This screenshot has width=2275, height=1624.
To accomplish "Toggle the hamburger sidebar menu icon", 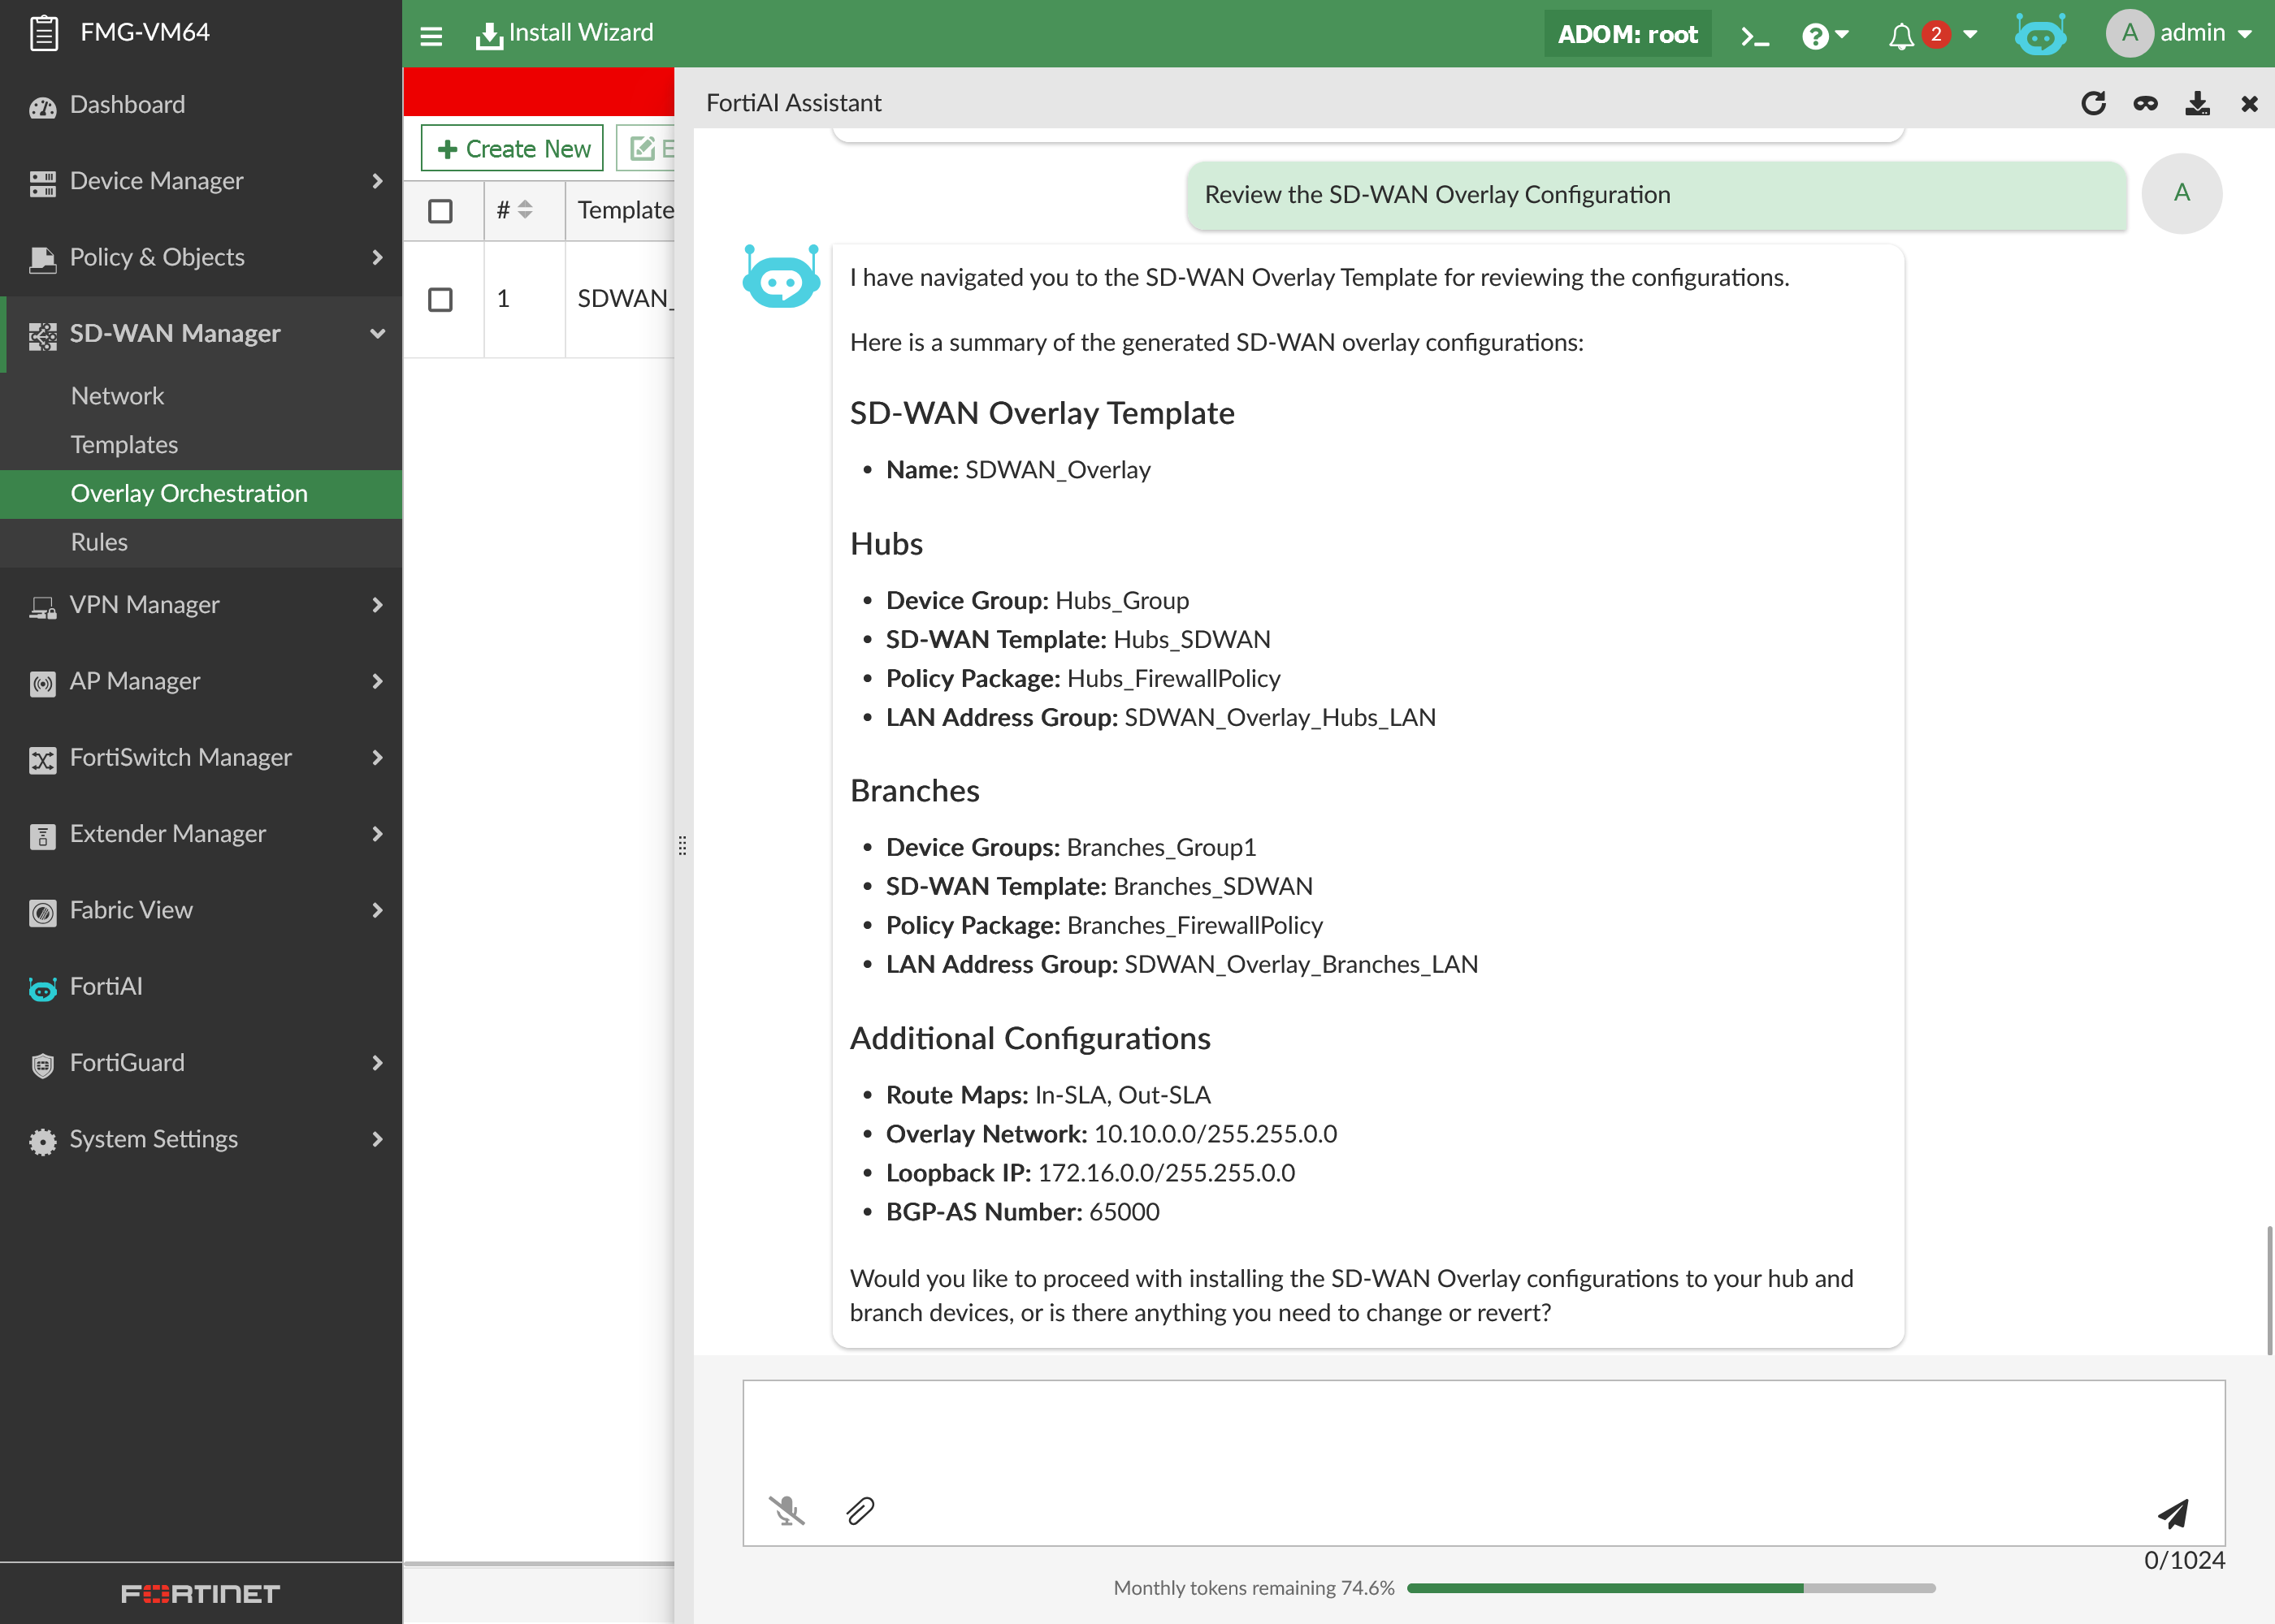I will click(431, 36).
